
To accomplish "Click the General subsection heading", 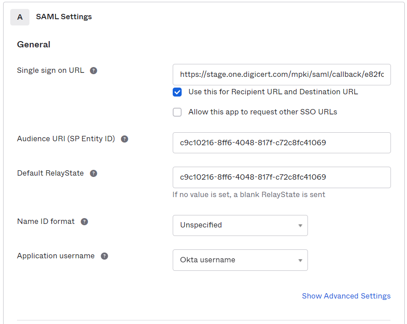I will point(33,45).
